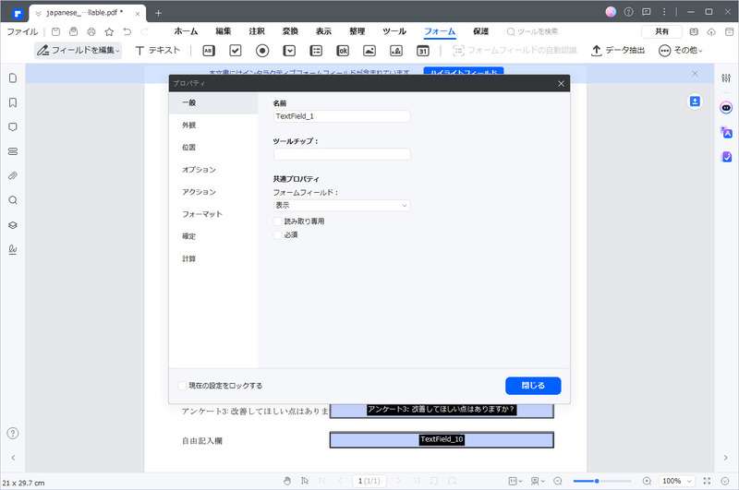
Task: Select the image field form tool icon
Action: tap(369, 51)
